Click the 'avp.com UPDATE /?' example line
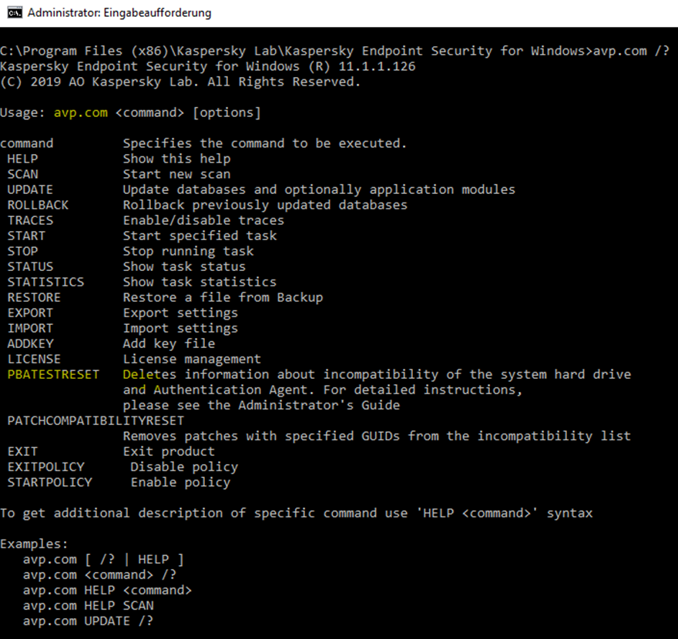Screen dimensions: 678x639 pyautogui.click(x=88, y=621)
